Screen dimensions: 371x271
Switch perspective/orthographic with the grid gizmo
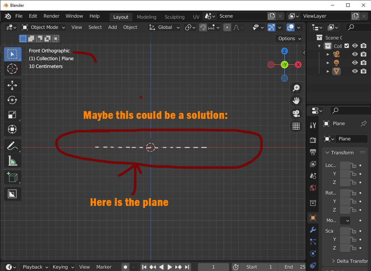pos(296,126)
